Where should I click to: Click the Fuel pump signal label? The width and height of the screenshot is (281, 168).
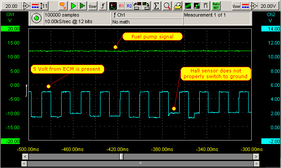[153, 37]
